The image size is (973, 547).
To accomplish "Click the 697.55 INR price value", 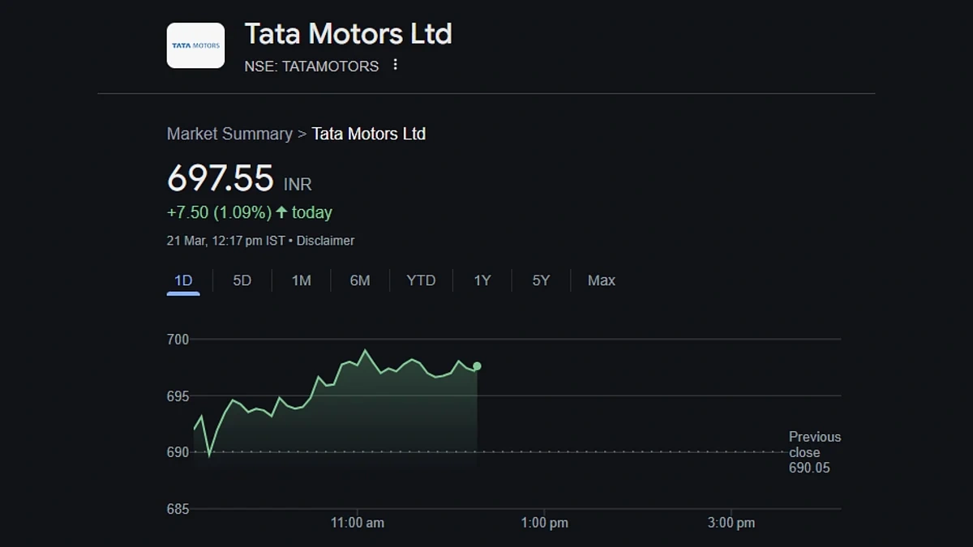I will (239, 179).
